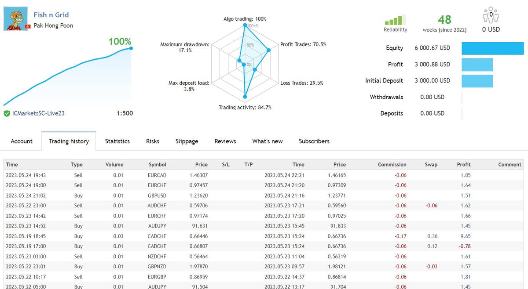
Task: Open the Risks tab
Action: [152, 141]
